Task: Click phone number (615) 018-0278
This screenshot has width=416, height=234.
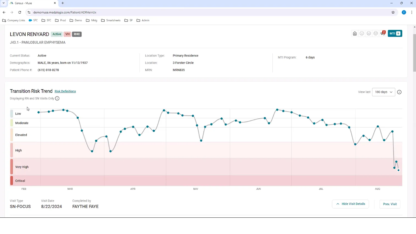Action: pyautogui.click(x=48, y=70)
